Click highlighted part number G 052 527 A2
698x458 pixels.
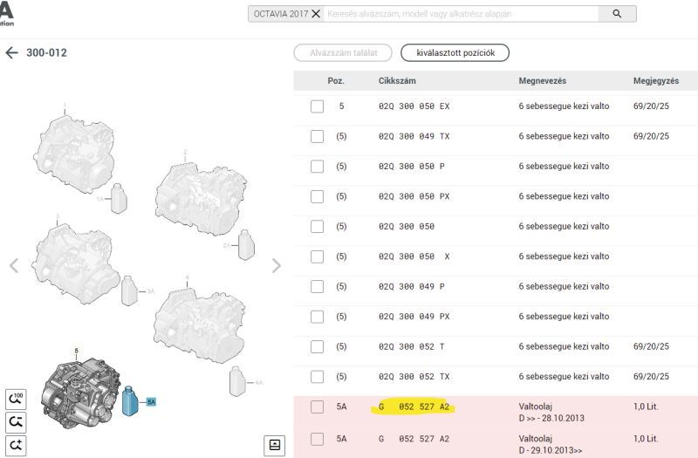coord(414,407)
